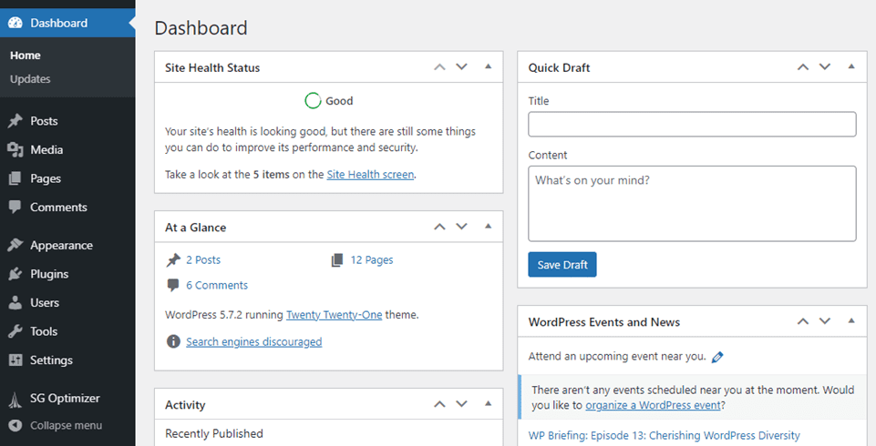Open the Users menu
This screenshot has height=446, width=876.
[x=45, y=303]
